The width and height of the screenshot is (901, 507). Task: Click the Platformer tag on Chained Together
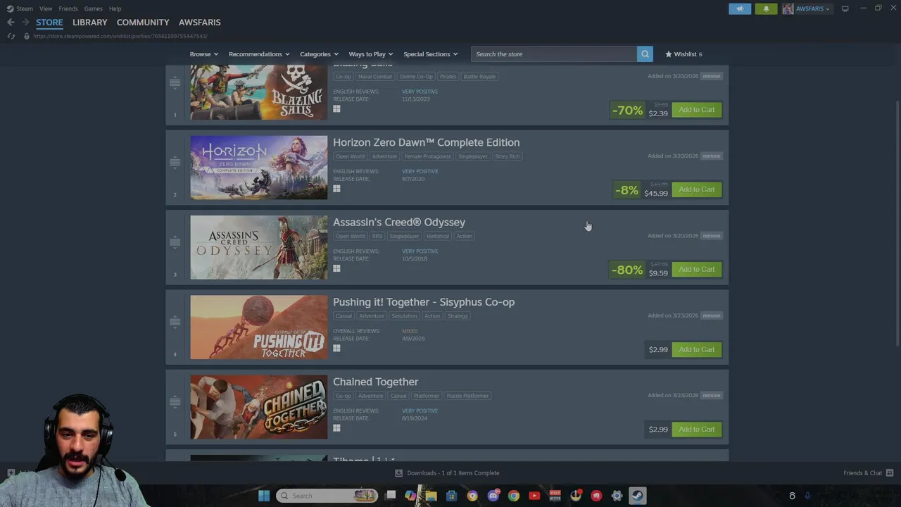[426, 396]
